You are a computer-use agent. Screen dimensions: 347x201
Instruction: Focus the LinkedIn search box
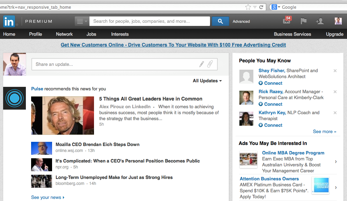coord(150,21)
